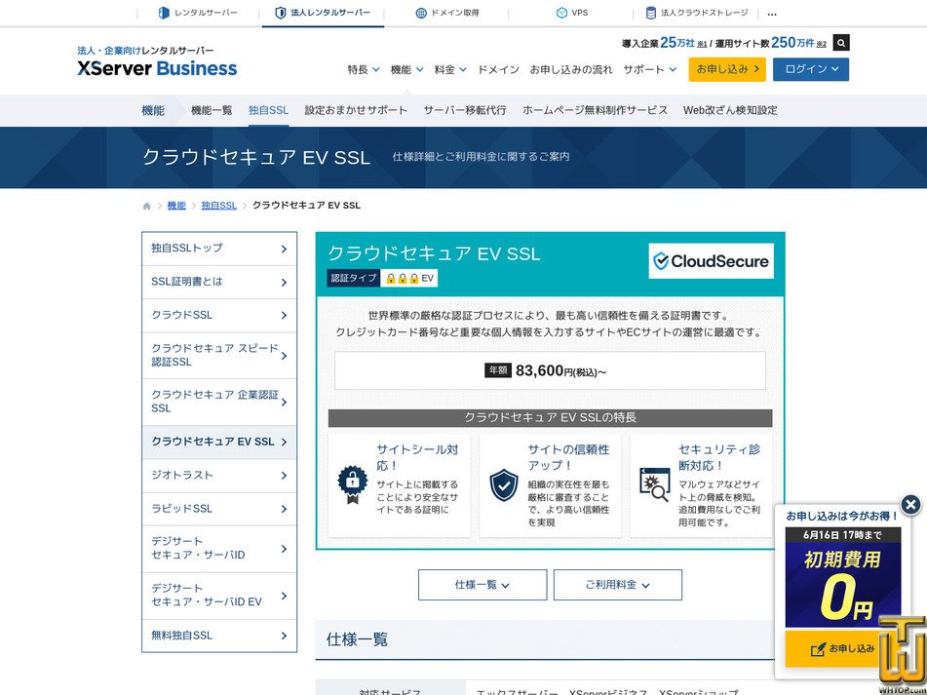The height and width of the screenshot is (695, 927).
Task: Click the globe icon for ドメイン取得
Action: pyautogui.click(x=421, y=13)
